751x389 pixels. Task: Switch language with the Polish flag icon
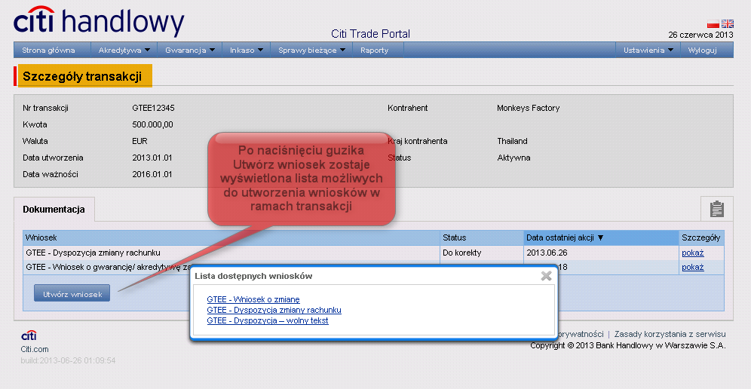[713, 23]
